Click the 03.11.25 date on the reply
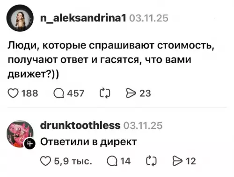Screen dimensions: 234x177 pos(143,126)
